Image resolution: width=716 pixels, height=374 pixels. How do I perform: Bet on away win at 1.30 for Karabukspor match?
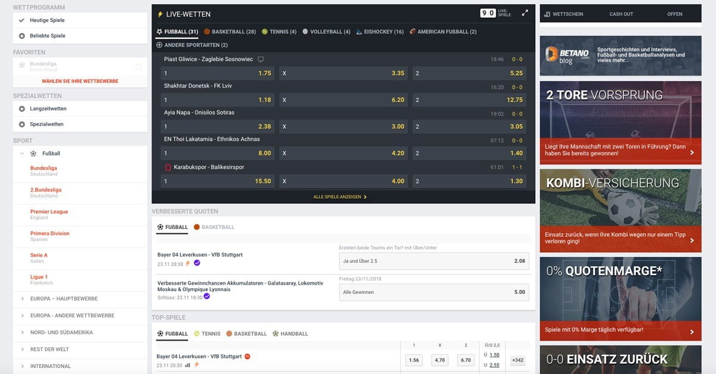(470, 181)
